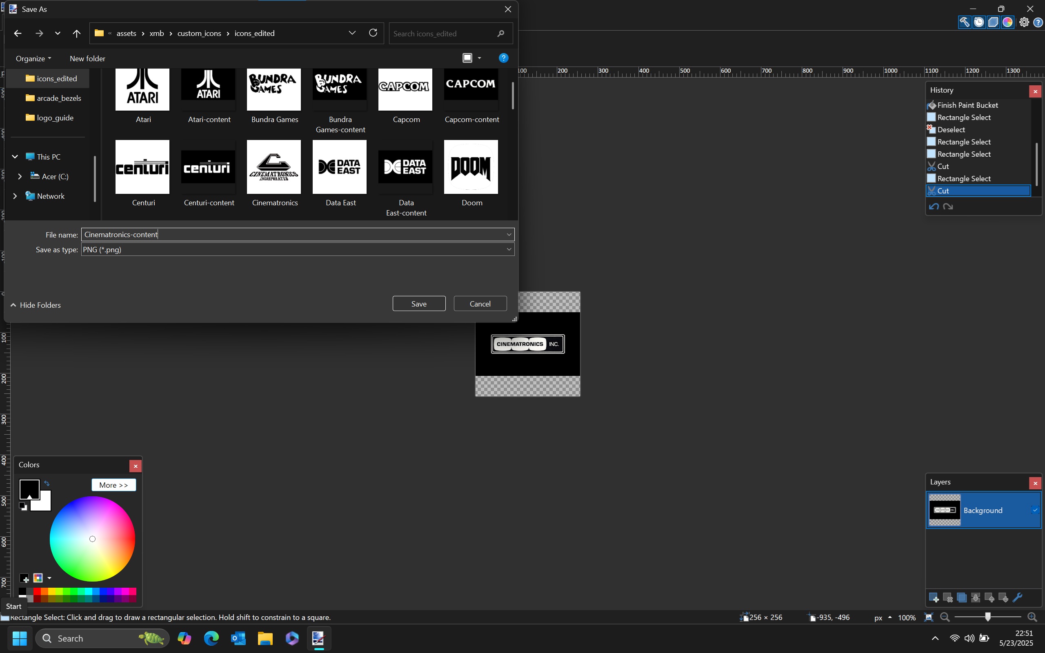Toggle the Tools window hammer icon

tap(964, 22)
